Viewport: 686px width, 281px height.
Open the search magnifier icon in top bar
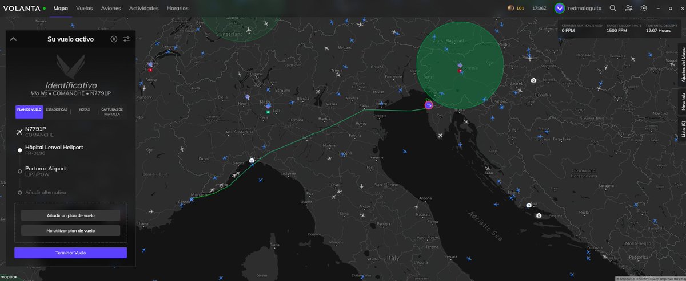point(613,9)
